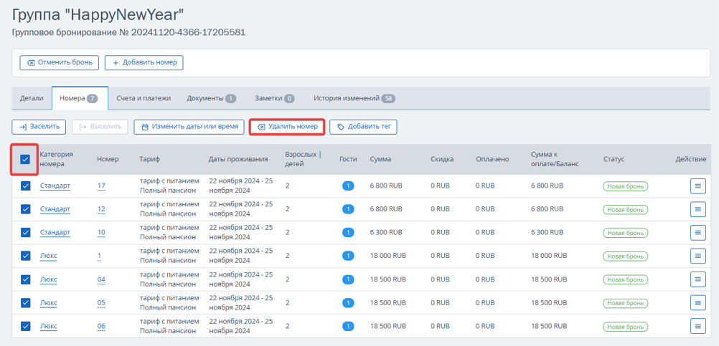The width and height of the screenshot is (719, 346).
Task: Click guests badge in room 10 row
Action: [x=348, y=233]
